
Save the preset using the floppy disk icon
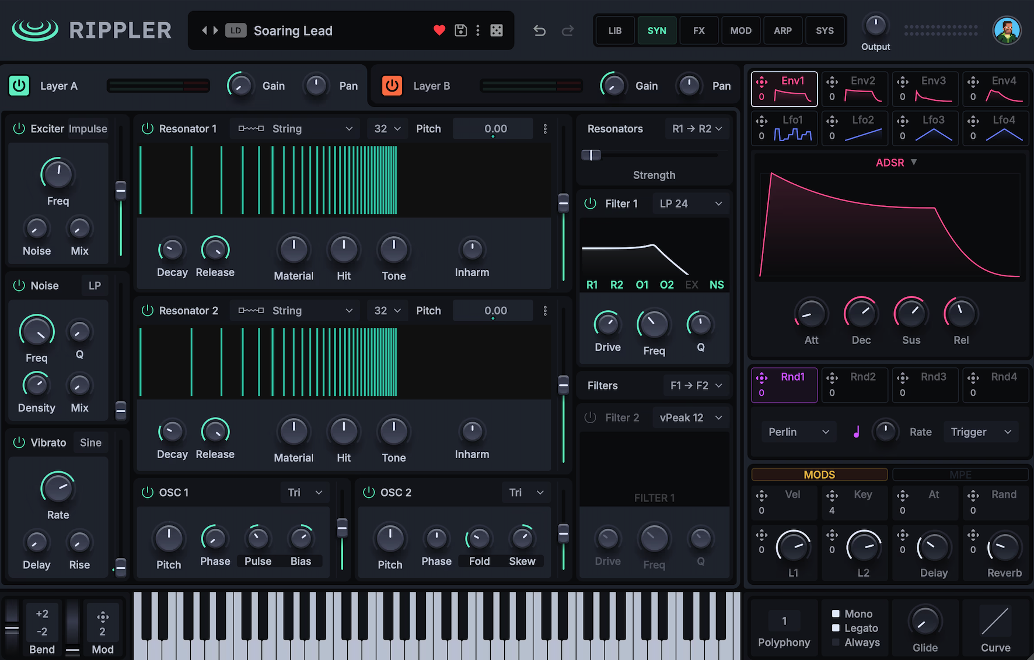tap(461, 30)
